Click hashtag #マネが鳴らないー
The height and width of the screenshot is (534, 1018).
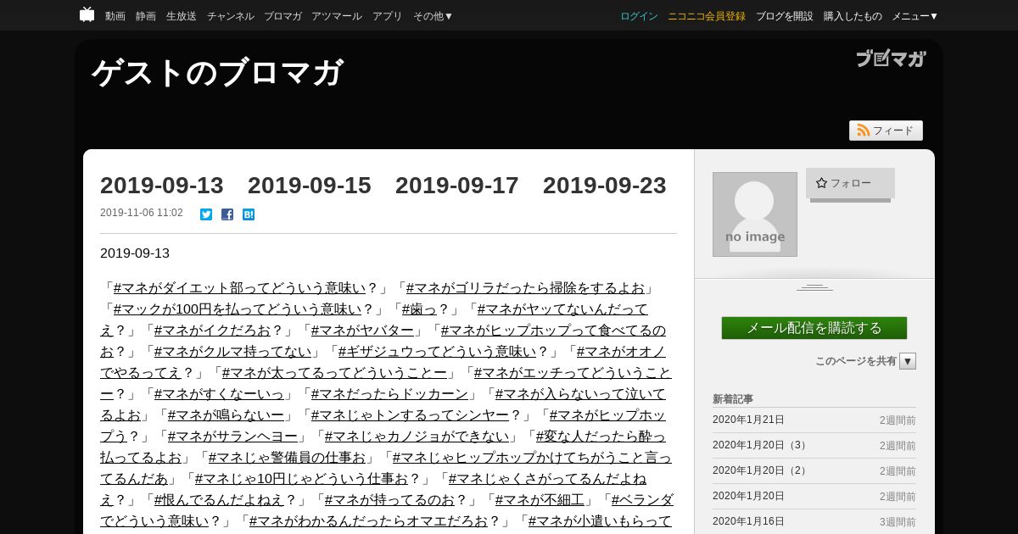pos(227,415)
